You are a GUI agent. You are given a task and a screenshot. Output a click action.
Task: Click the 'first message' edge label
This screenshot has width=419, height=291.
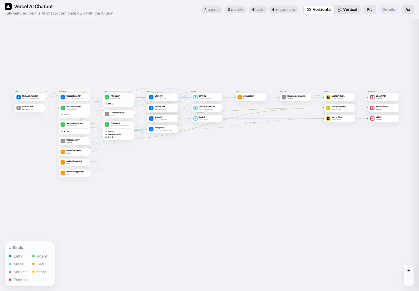click(x=141, y=97)
